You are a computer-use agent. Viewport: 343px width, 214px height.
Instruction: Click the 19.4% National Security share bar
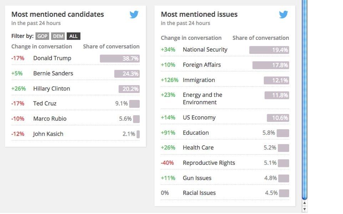point(269,50)
